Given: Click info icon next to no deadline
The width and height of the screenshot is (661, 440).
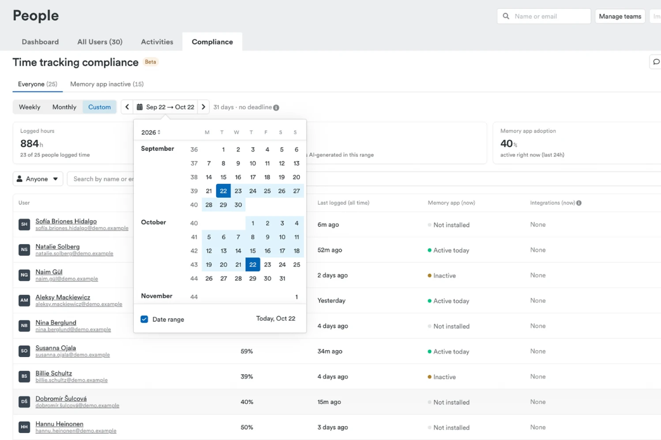Looking at the screenshot, I should [276, 108].
